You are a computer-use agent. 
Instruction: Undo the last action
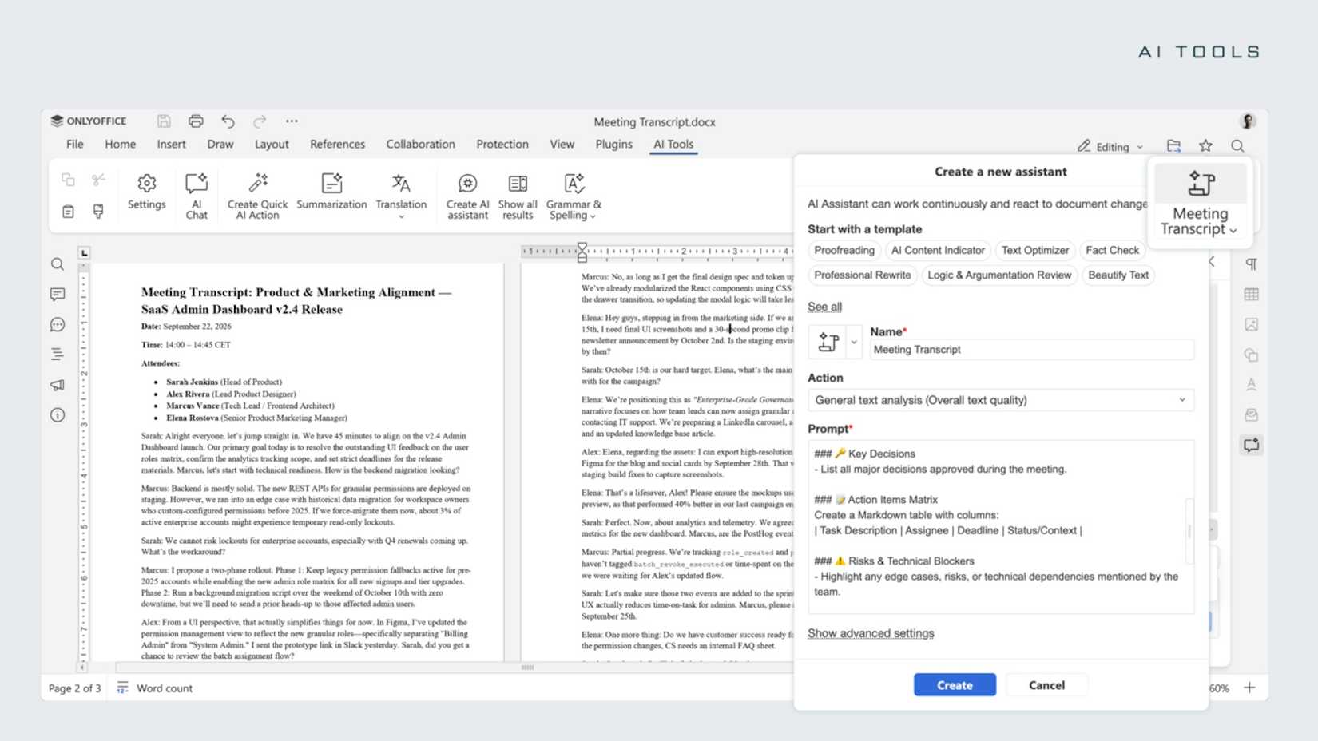click(228, 121)
